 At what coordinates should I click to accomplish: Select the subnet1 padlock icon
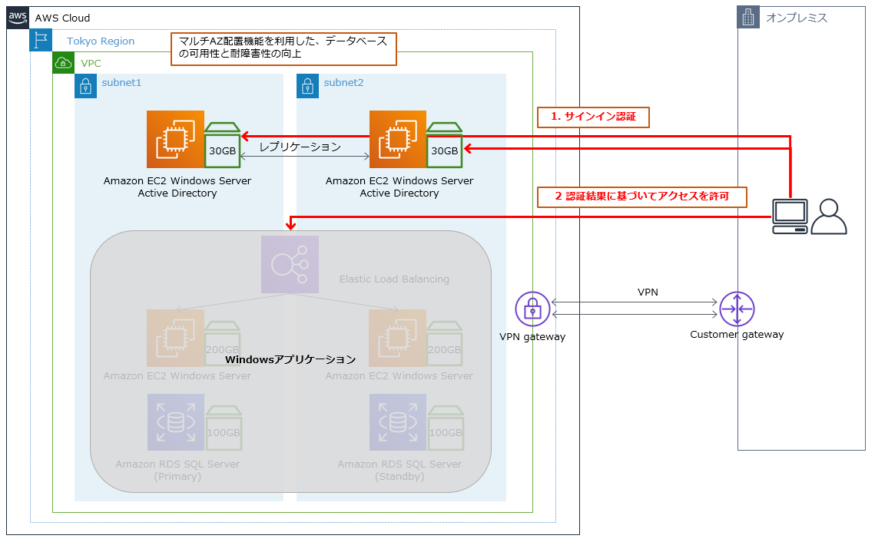85,85
